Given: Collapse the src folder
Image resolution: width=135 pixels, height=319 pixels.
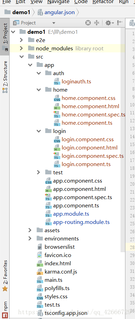Looking at the screenshot, I should 22,57.
